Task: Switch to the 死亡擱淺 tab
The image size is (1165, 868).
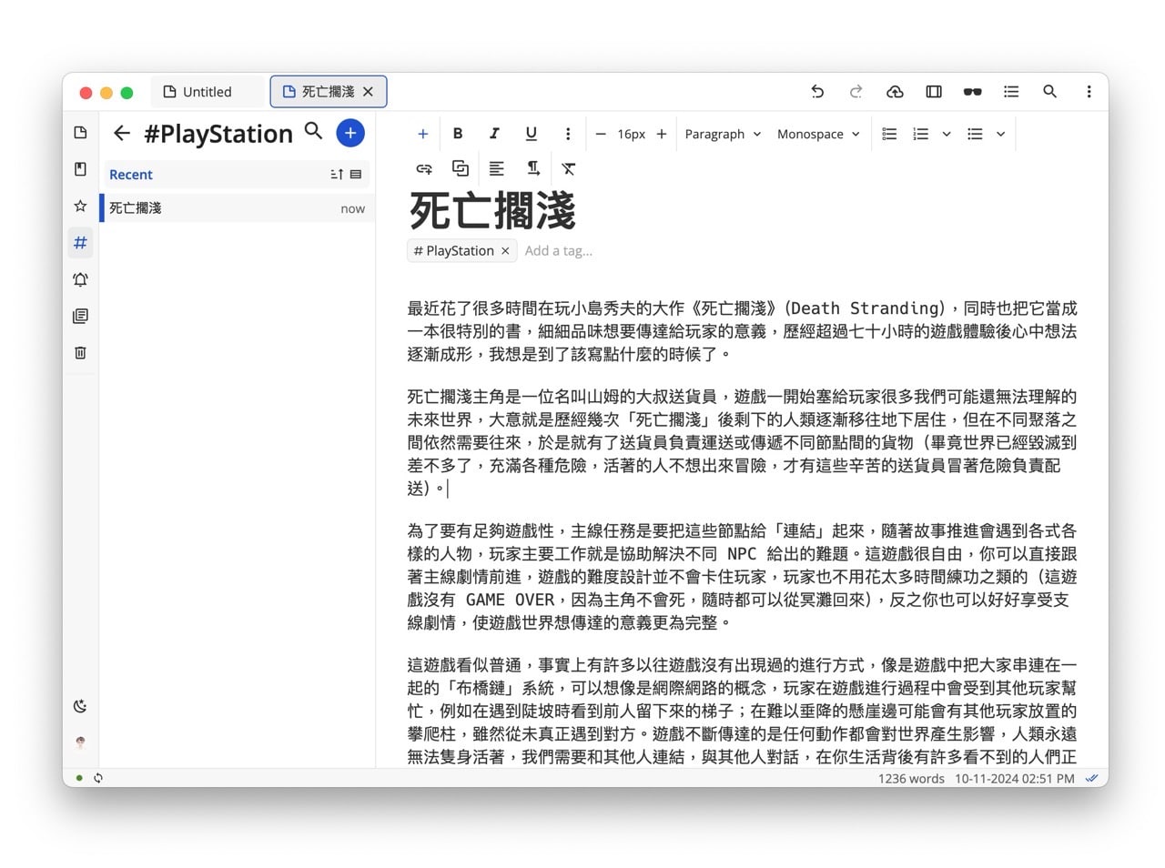Action: (x=329, y=92)
